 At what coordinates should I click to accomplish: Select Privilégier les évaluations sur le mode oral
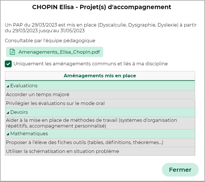[100, 104]
